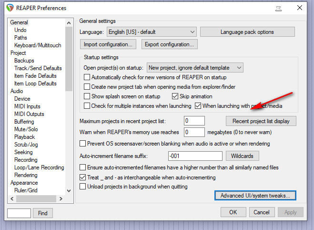
Task: Click the tree horizontal scrollbar thumb
Action: click(36, 199)
